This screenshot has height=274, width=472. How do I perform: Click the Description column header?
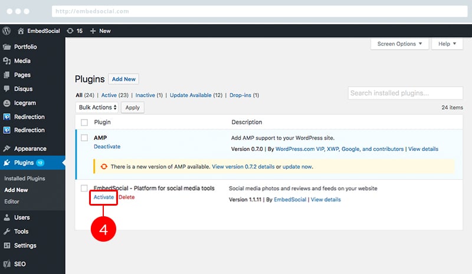(247, 122)
